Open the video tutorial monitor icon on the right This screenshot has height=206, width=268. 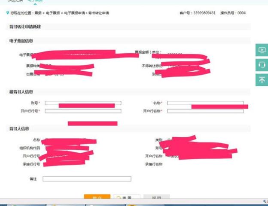[x=262, y=50]
